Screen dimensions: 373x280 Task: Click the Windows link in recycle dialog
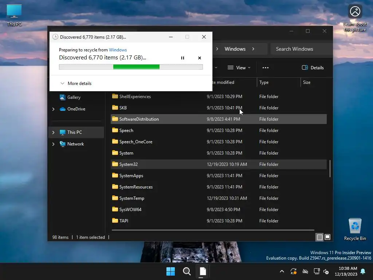(118, 50)
